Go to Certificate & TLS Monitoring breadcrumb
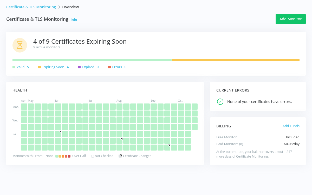Image resolution: width=312 pixels, height=195 pixels. [x=31, y=7]
